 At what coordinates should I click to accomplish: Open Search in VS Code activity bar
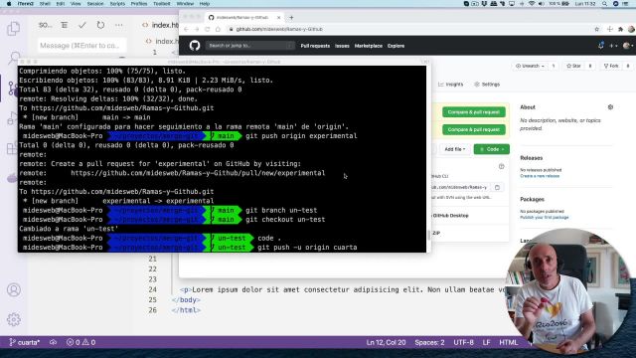click(x=14, y=58)
